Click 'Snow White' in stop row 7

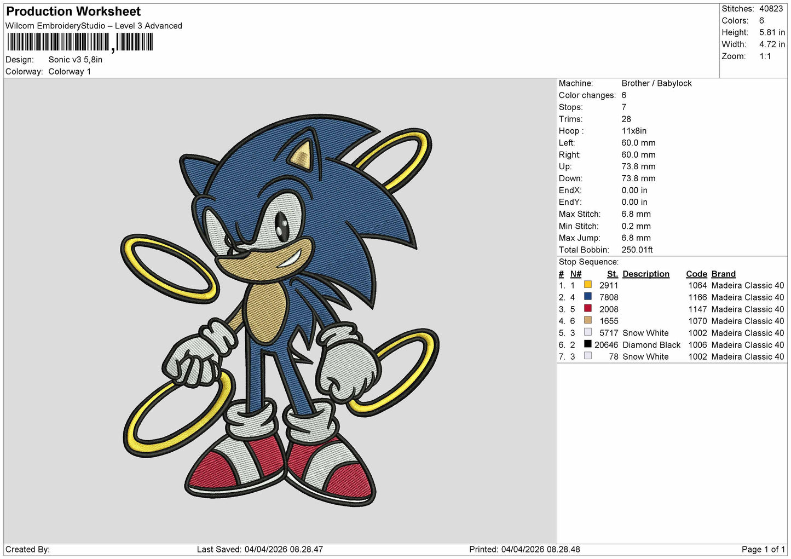(x=645, y=356)
